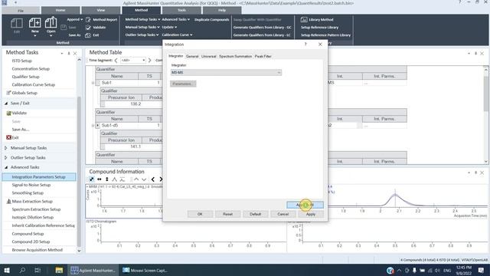
Task: Open Time Segment All dropdown
Action: (x=133, y=60)
